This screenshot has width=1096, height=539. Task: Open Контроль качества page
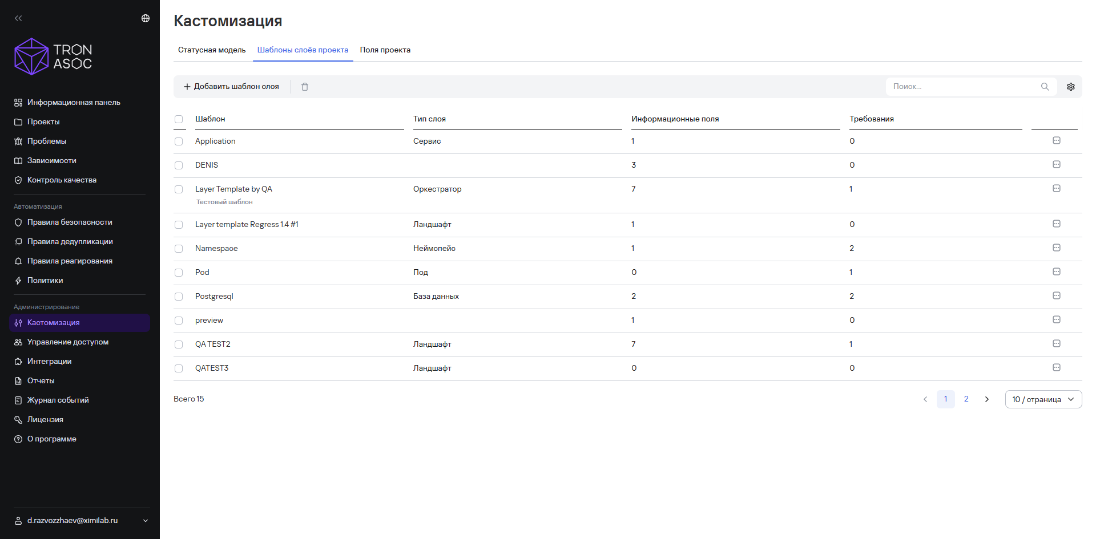[x=79, y=180]
